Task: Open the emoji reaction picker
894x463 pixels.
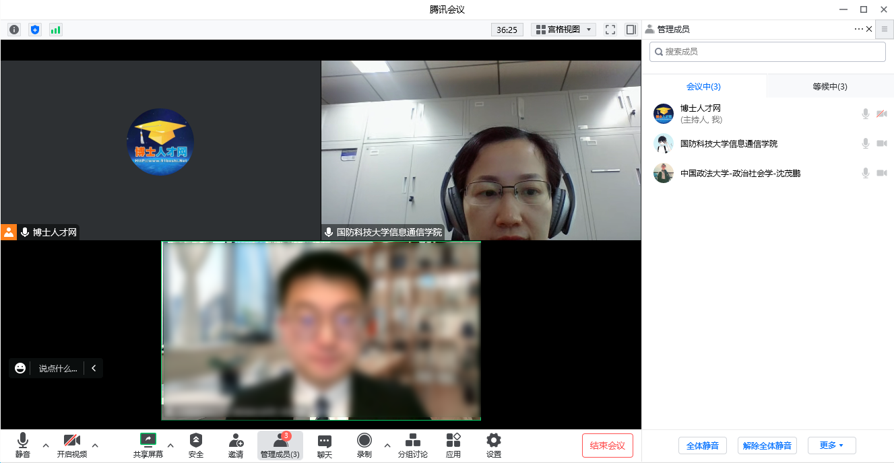Action: coord(20,368)
